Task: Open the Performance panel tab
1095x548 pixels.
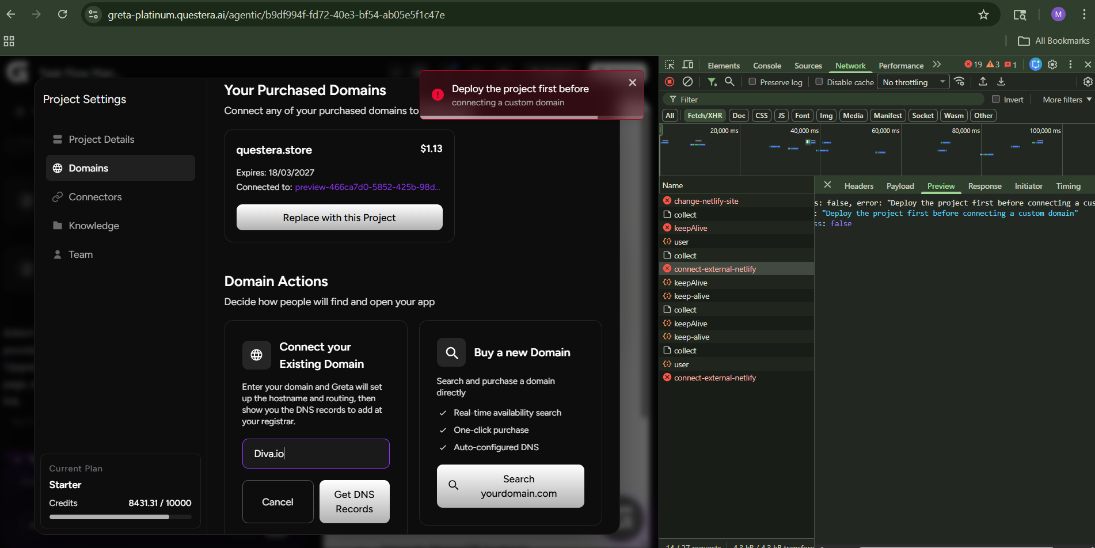Action: point(901,66)
